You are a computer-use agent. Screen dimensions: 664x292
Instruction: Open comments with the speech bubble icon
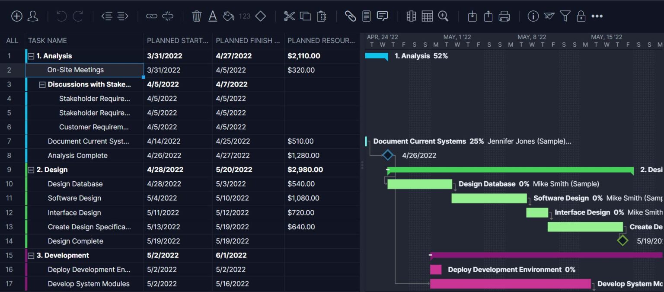tap(383, 16)
